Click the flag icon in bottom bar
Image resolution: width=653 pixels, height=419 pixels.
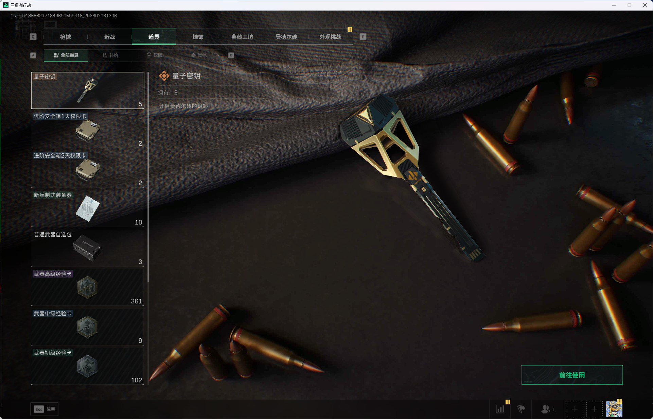click(521, 409)
